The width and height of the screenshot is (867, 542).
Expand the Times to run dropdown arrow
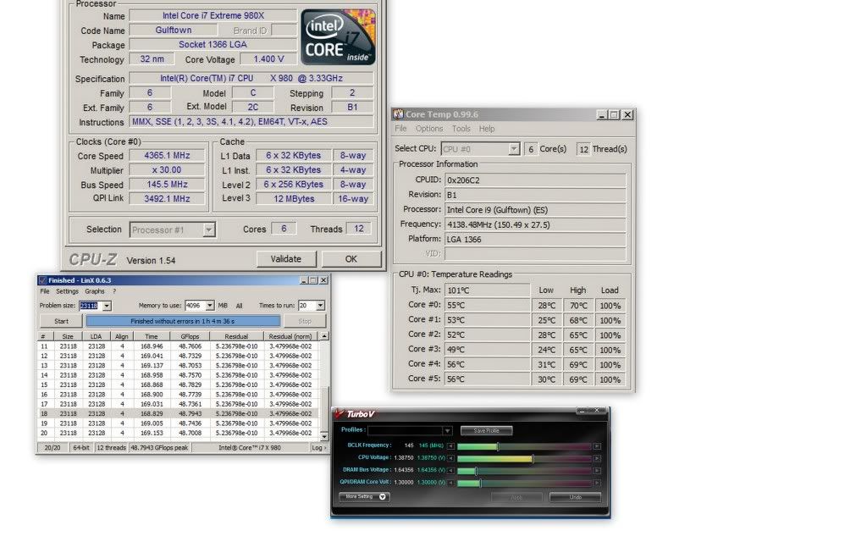(x=320, y=305)
